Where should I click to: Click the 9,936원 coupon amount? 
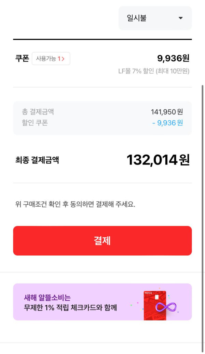(x=173, y=58)
